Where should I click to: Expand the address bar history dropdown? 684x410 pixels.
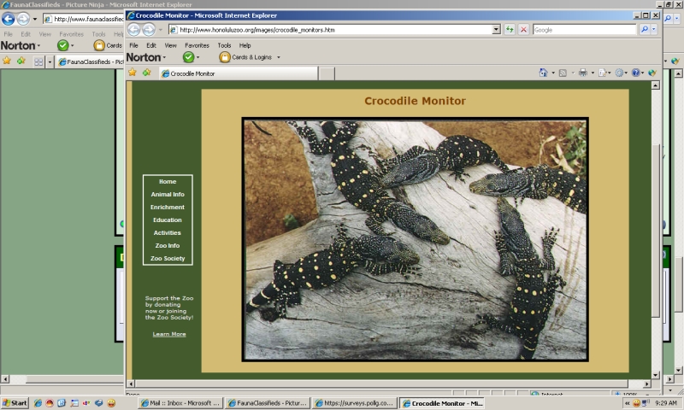(x=496, y=30)
